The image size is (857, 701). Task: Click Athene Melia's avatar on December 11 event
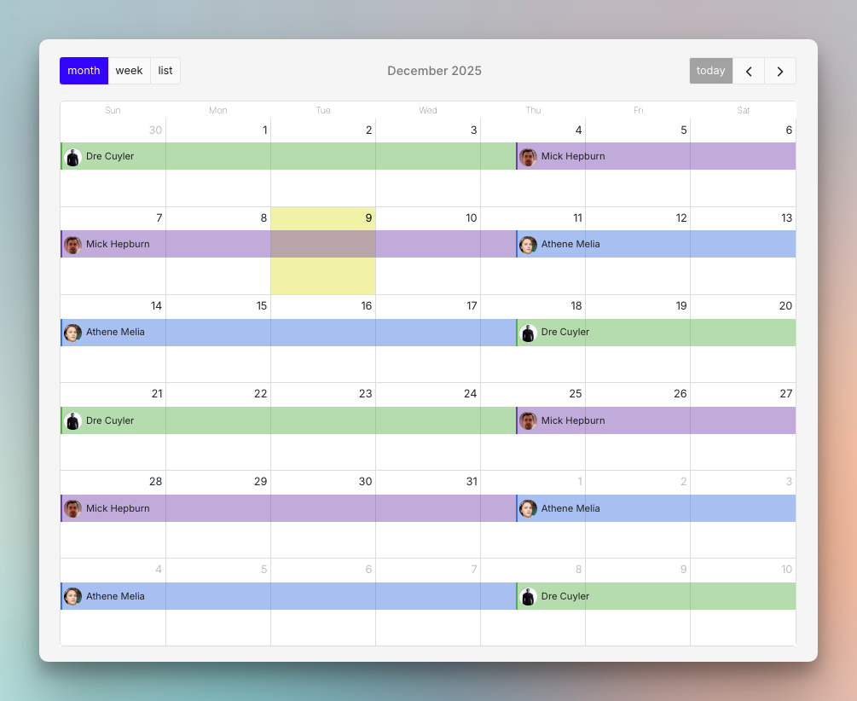[x=529, y=245]
